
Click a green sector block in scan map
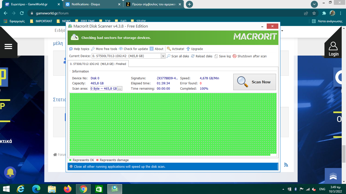(x=172, y=124)
